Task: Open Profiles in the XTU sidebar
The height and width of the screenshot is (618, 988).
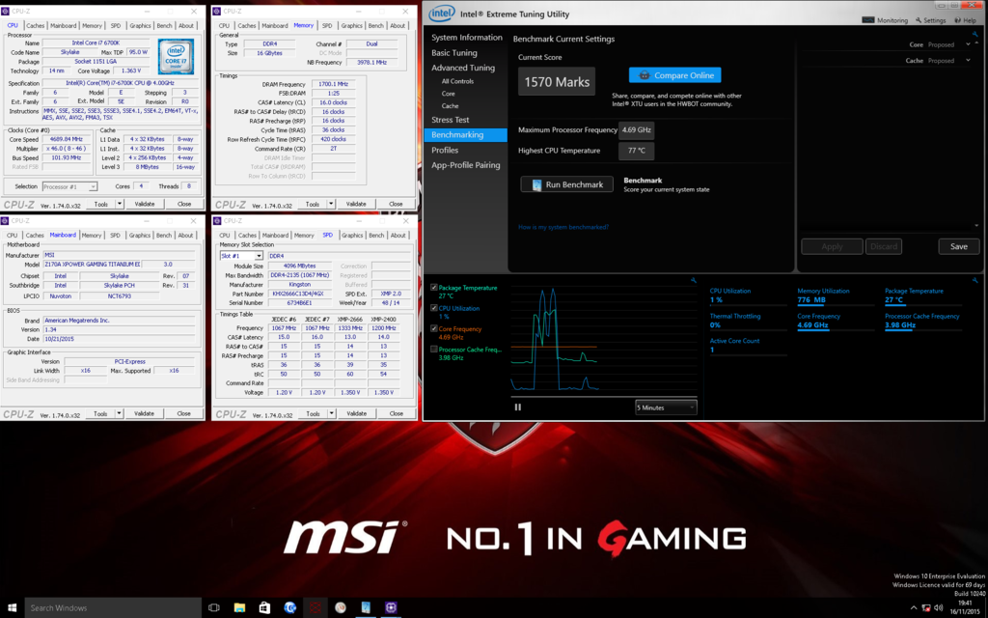Action: tap(445, 150)
